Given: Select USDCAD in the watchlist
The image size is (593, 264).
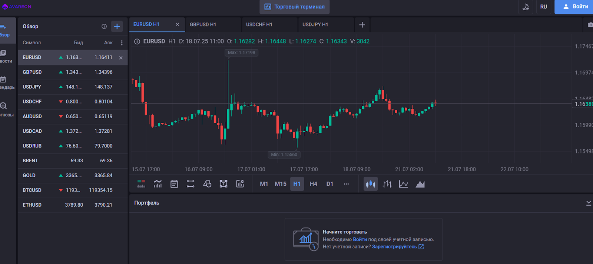Looking at the screenshot, I should coord(73,132).
